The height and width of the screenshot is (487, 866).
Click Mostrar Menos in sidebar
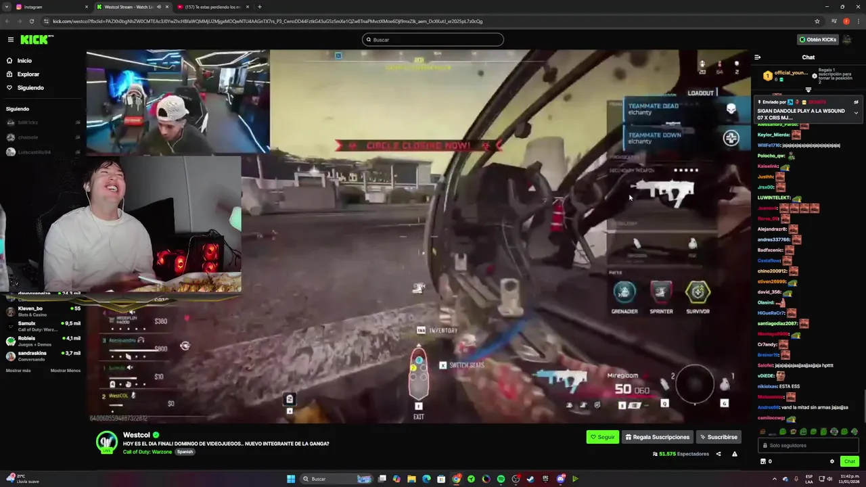click(x=65, y=371)
